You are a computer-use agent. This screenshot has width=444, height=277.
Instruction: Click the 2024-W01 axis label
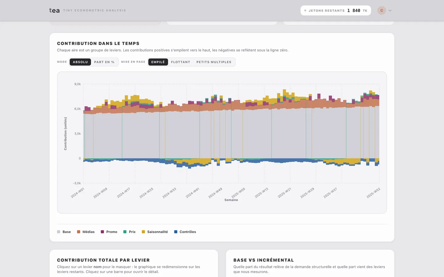(x=78, y=193)
